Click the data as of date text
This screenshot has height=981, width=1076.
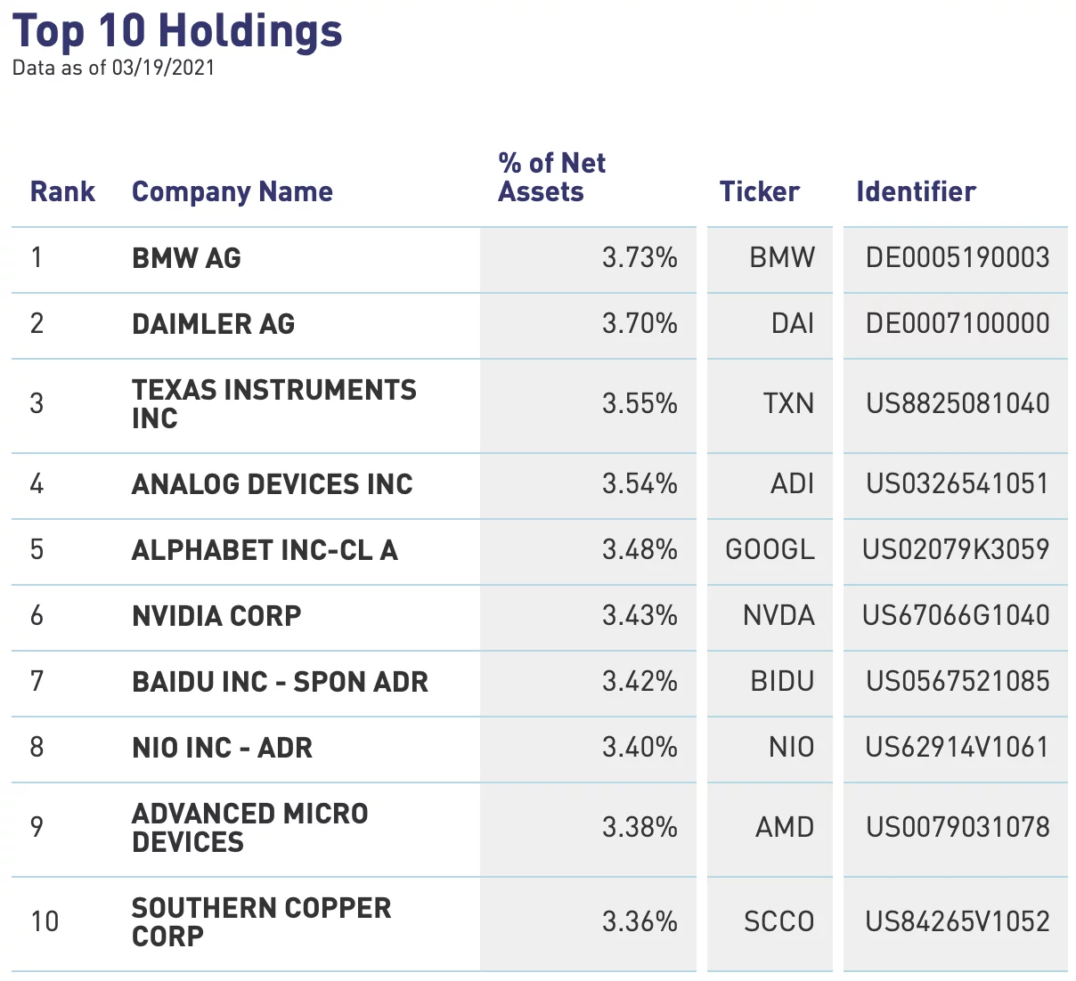click(113, 69)
